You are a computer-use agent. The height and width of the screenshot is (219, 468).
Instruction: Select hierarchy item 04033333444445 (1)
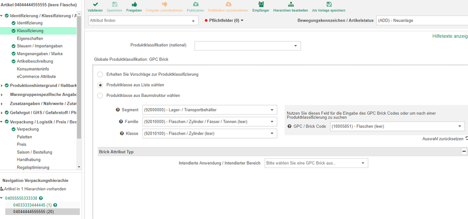[32, 205]
